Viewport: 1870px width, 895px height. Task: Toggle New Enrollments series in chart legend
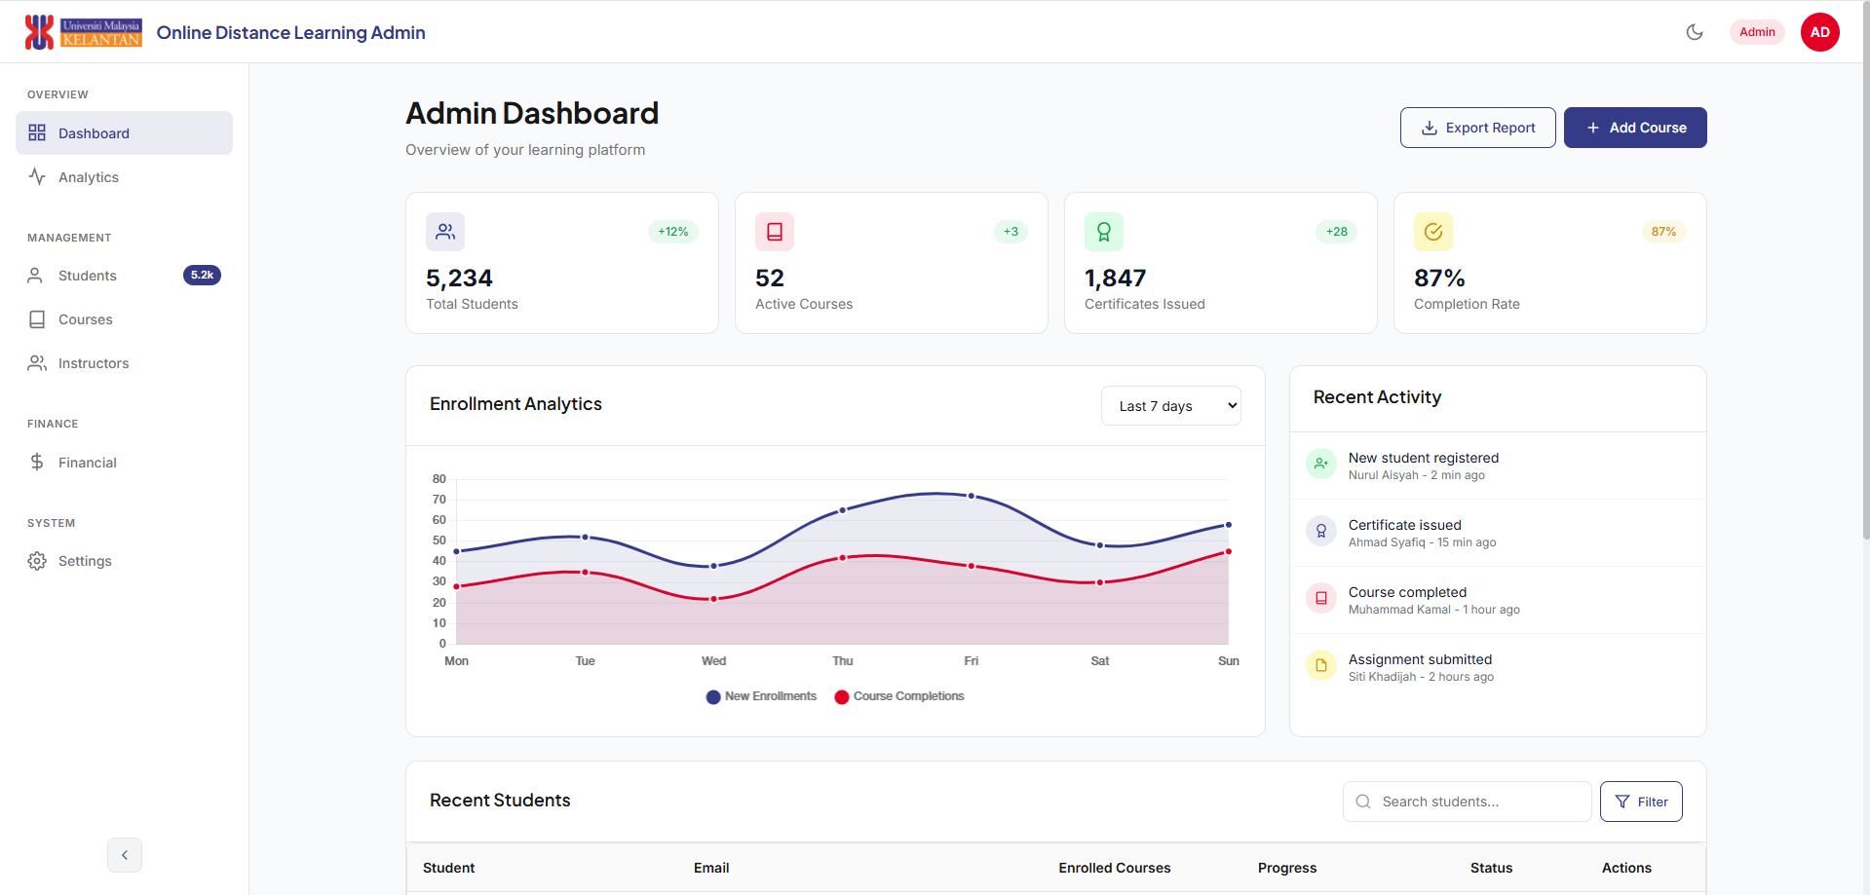[x=761, y=696]
